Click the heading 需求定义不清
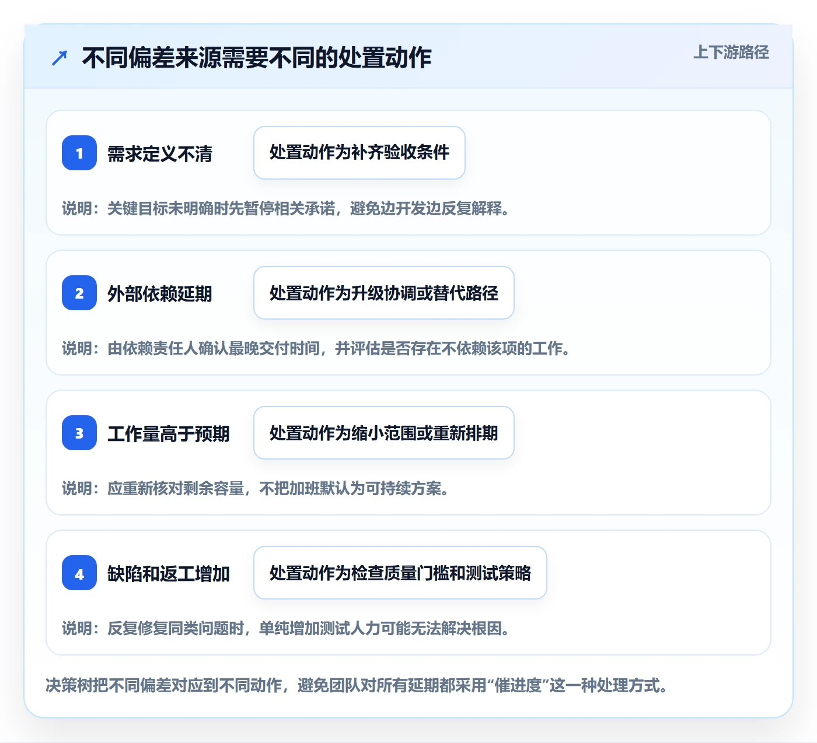 tap(160, 154)
